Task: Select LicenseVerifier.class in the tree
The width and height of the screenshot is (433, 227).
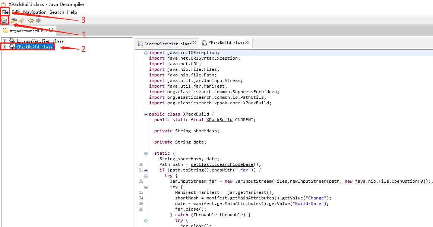Action: [x=40, y=41]
